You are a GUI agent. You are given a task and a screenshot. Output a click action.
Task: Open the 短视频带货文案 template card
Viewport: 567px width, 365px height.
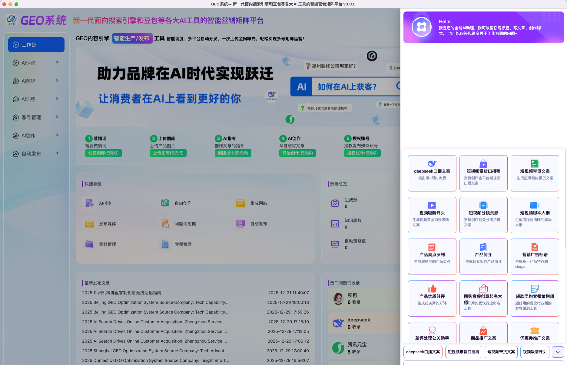[535, 173]
